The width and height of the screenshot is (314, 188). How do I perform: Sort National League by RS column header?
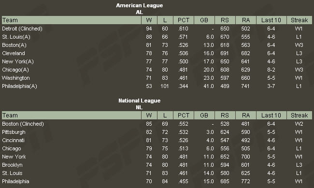[x=225, y=116]
